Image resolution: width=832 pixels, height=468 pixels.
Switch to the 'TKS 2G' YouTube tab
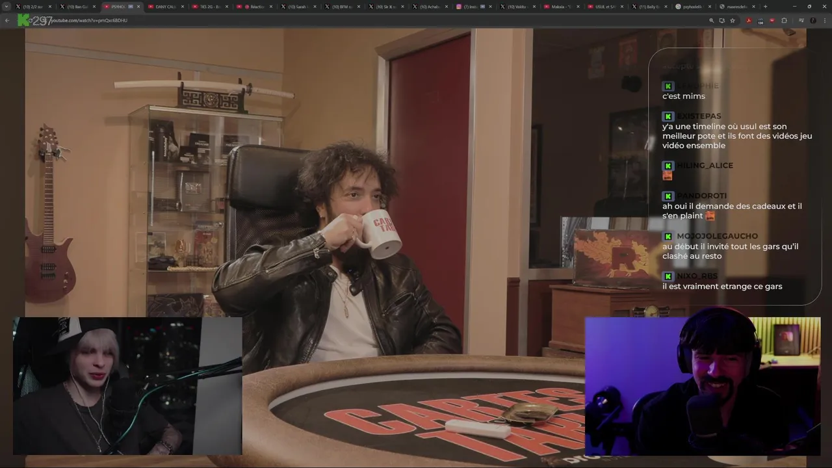point(210,6)
